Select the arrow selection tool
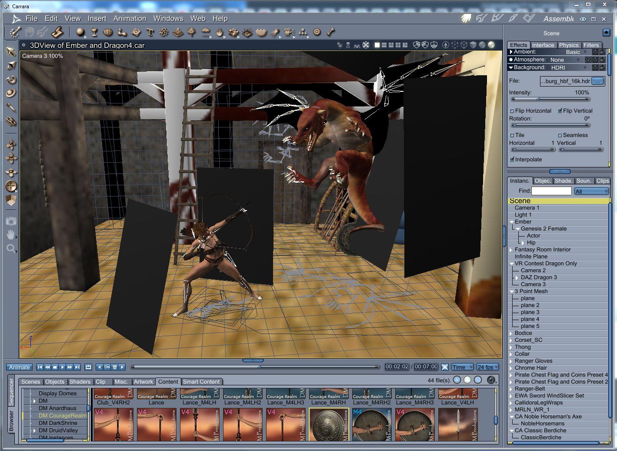Screen dimensions: 617x451 [11, 51]
